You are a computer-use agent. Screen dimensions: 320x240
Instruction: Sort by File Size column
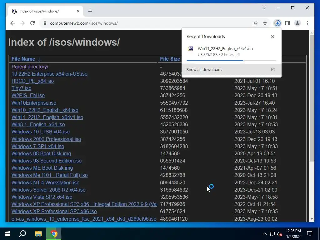170,59
